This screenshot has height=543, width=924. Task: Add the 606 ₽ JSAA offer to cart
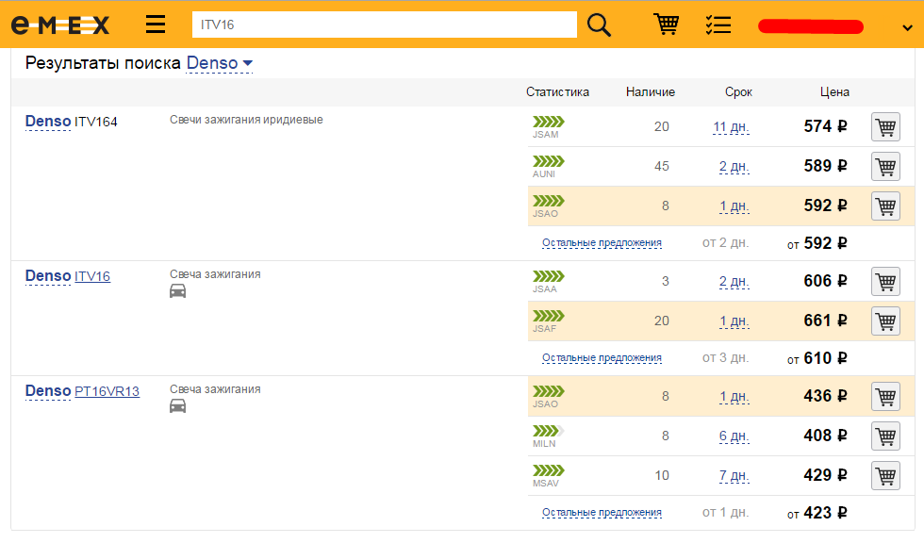(885, 281)
